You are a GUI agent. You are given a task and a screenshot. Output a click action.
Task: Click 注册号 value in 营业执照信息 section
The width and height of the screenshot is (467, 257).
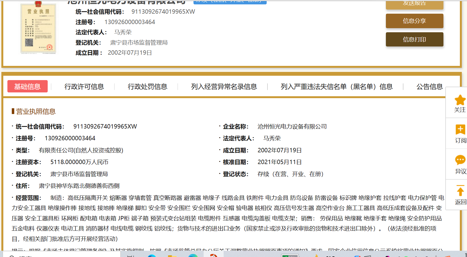click(70, 138)
